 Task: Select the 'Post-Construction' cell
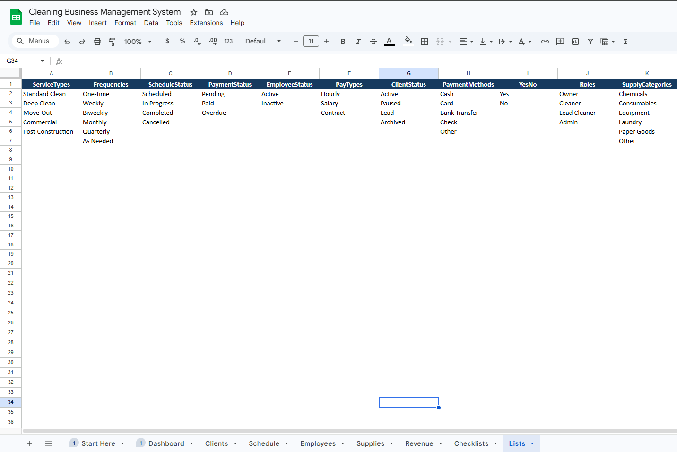(51, 131)
